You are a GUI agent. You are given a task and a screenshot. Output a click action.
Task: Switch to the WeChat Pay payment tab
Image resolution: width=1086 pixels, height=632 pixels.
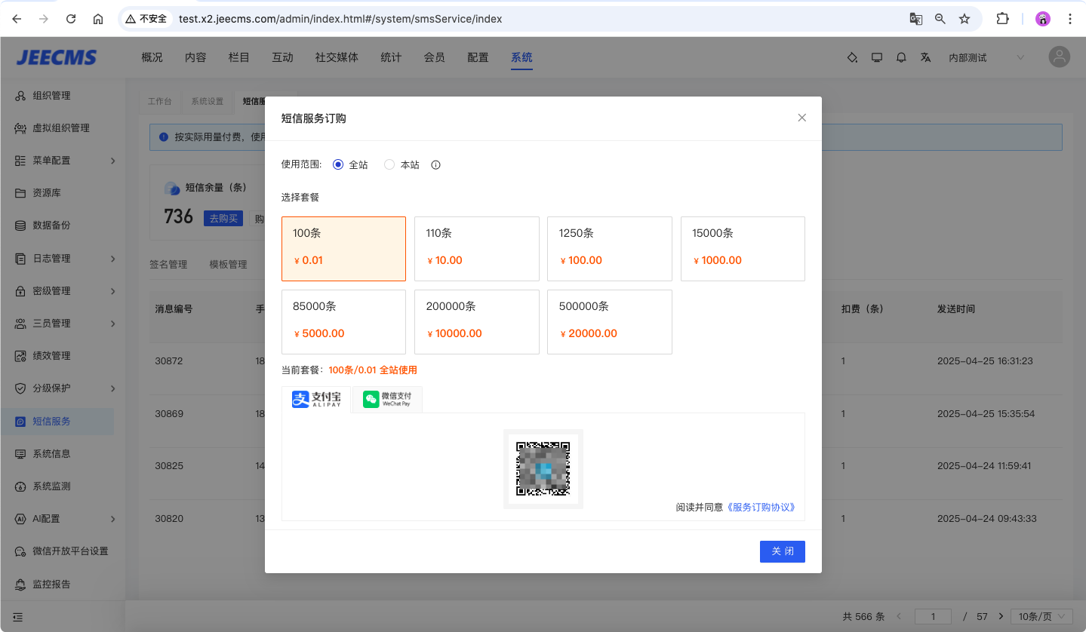387,400
